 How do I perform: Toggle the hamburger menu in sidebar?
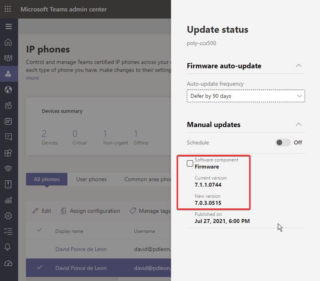point(8,26)
